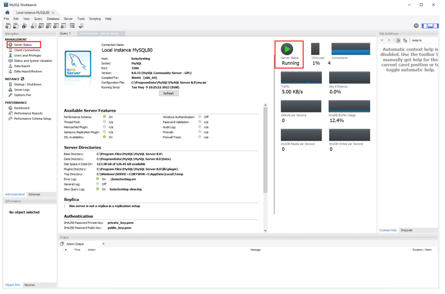Open Dashboard in the Performance section
Image resolution: width=445 pixels, height=294 pixels.
(22, 108)
